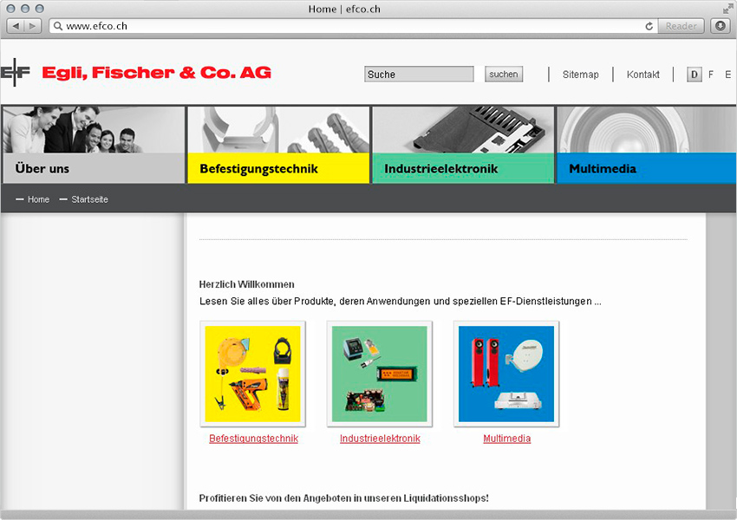
Task: Click the browser back arrow button
Action: coord(16,26)
